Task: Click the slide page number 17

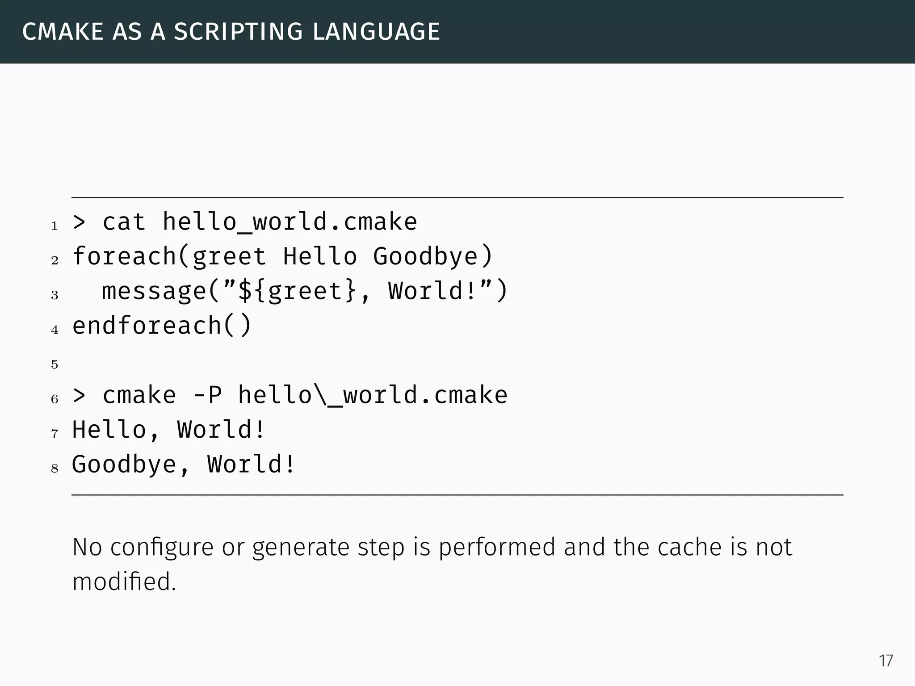Action: click(x=886, y=661)
